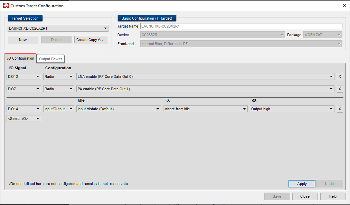Click the I/O Signal column heading
This screenshot has width=350, height=205.
pos(17,68)
